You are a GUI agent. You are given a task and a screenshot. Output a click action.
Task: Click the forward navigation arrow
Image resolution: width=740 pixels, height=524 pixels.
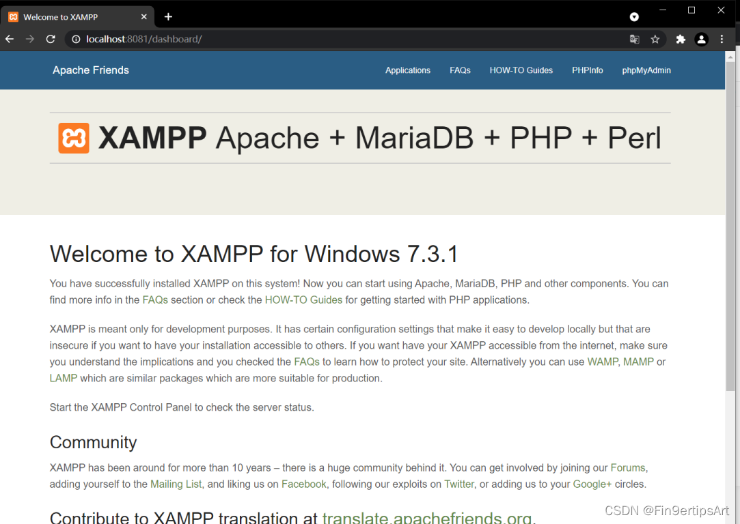pyautogui.click(x=30, y=39)
